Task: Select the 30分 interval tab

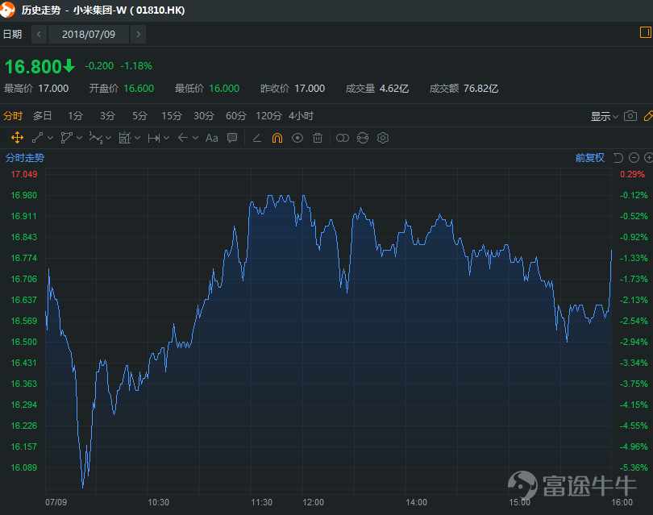Action: point(204,116)
